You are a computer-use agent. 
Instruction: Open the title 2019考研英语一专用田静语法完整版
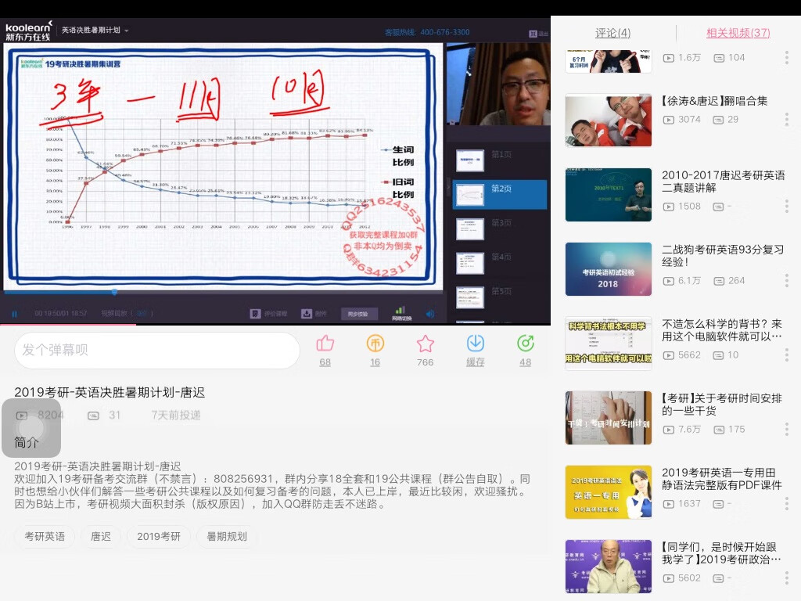click(x=722, y=479)
